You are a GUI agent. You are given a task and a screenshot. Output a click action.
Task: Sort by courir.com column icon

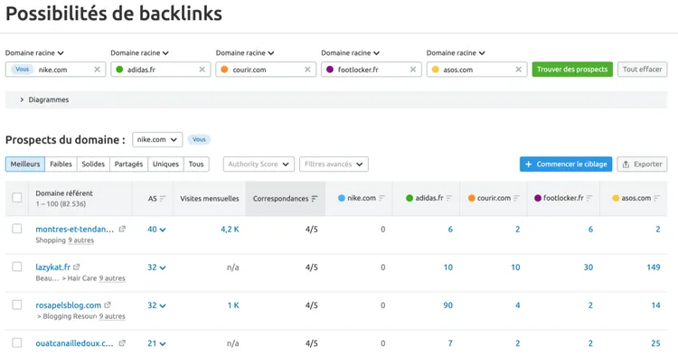click(x=517, y=198)
